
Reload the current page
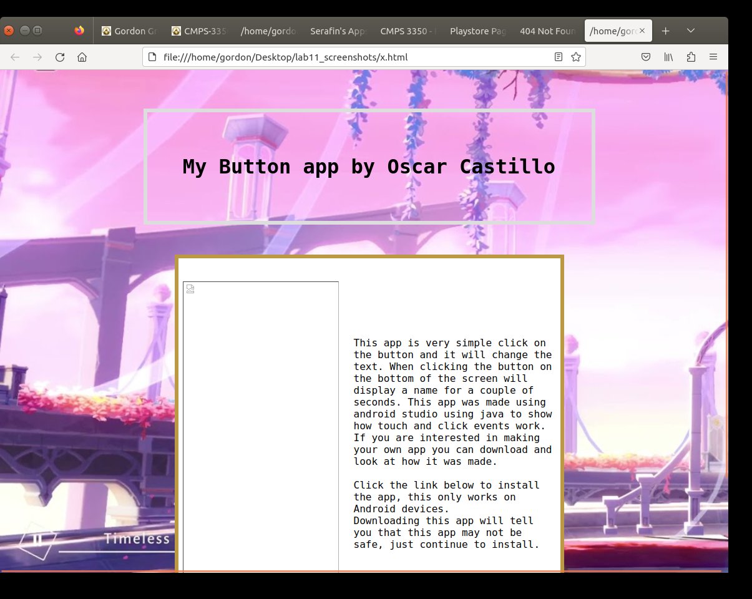(x=60, y=57)
